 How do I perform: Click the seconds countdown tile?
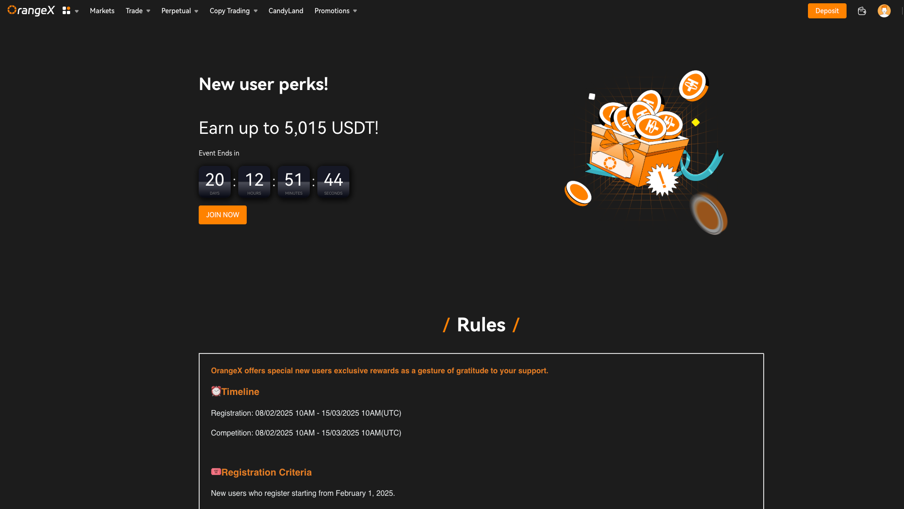point(333,181)
